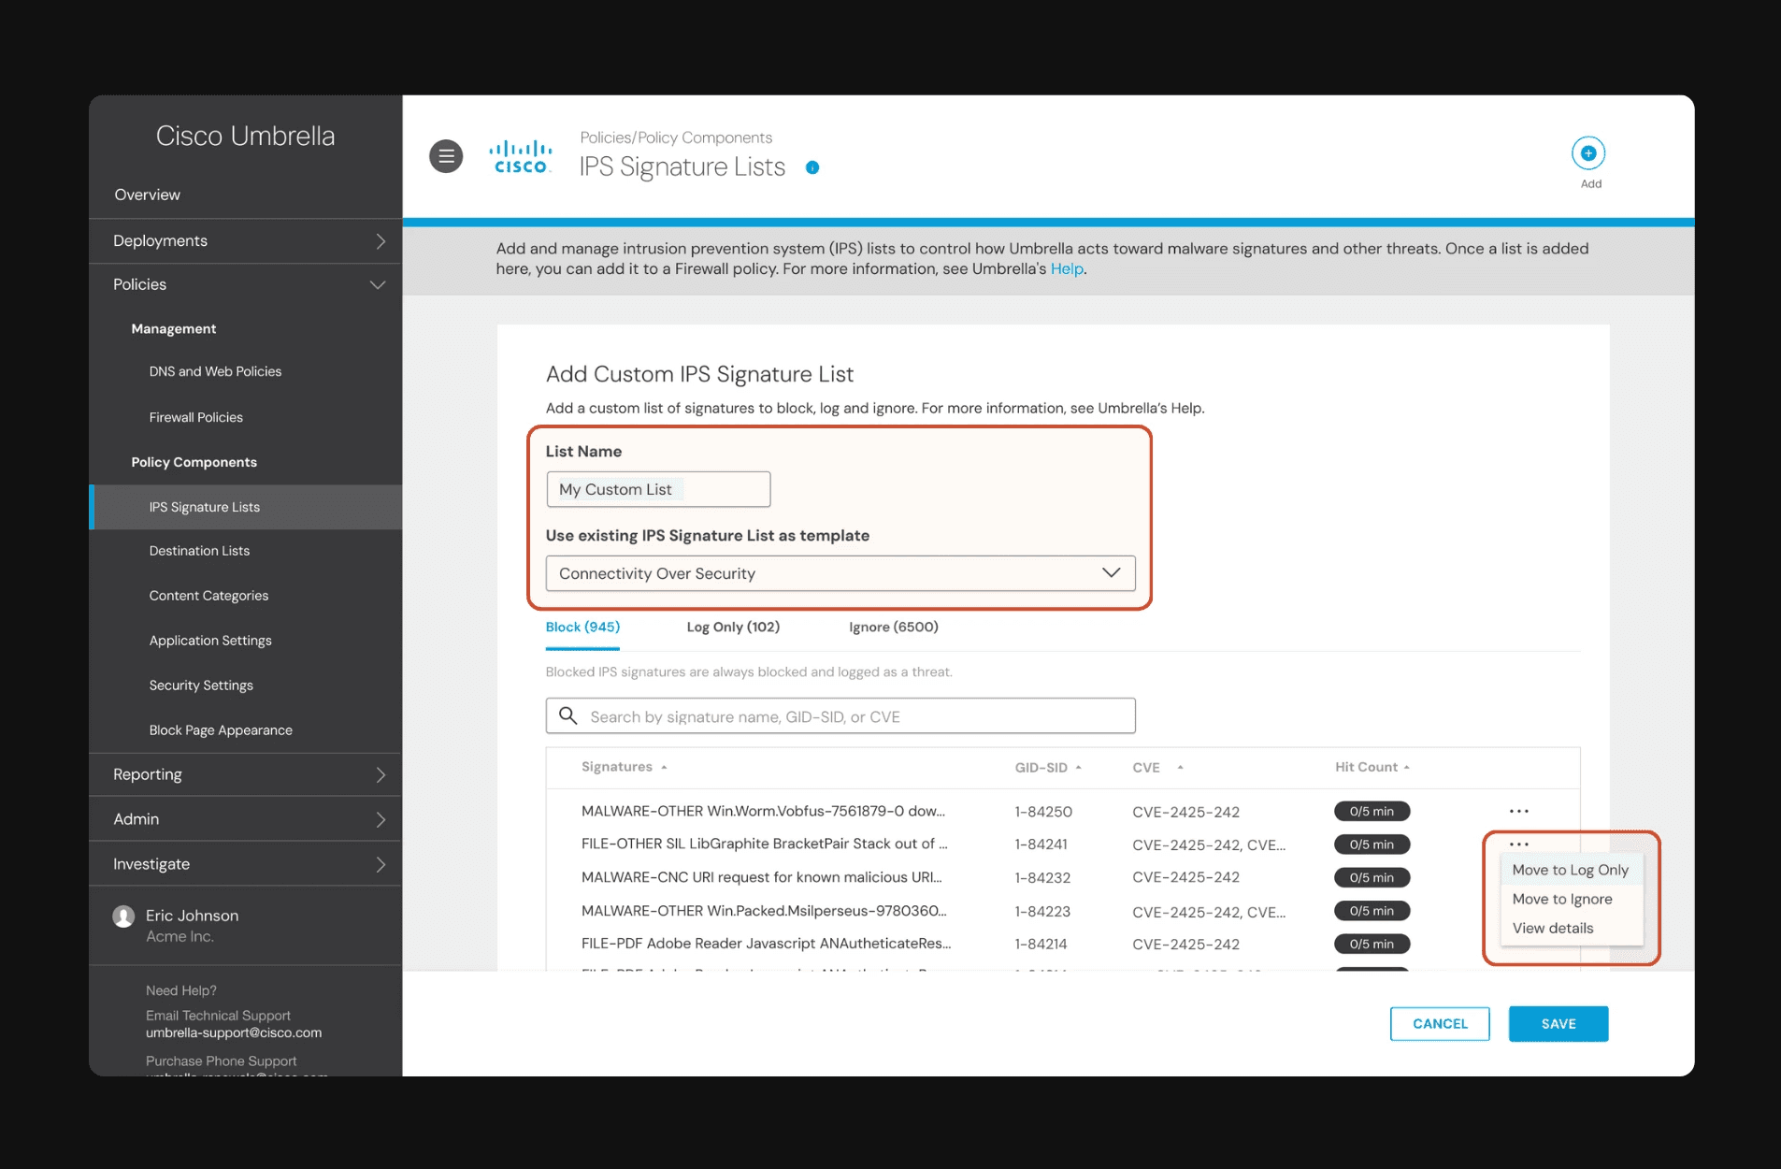Go to Overview in sidebar
The height and width of the screenshot is (1169, 1781).
click(x=148, y=195)
